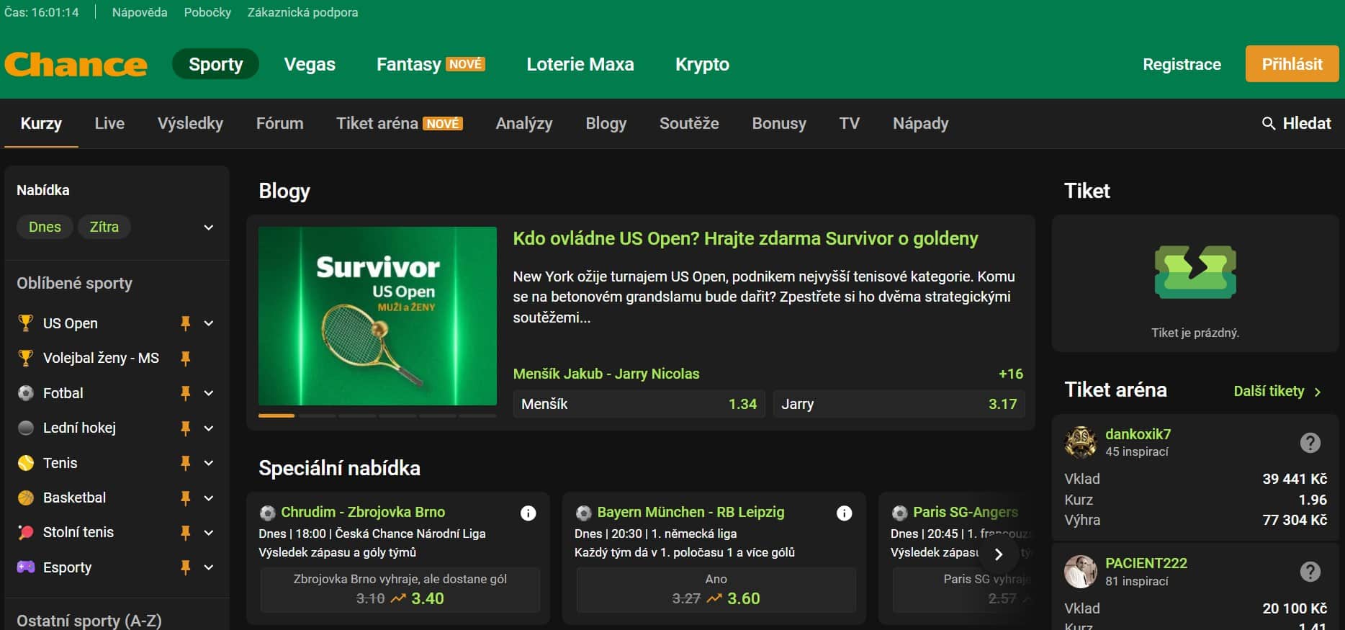
Task: Open the Kdo ovládne US Open blog headline
Action: point(745,238)
